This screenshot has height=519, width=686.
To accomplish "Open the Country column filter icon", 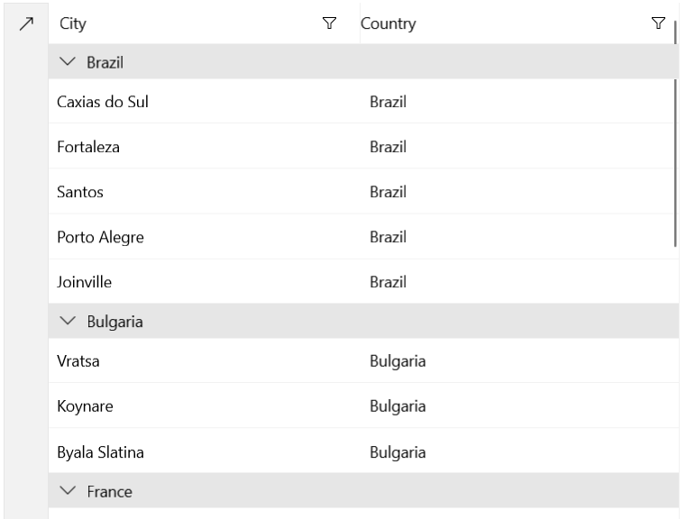I will point(658,23).
